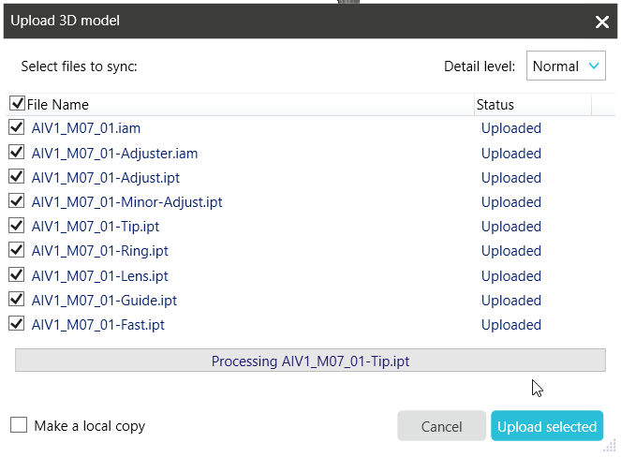Click the Upload selected button
The width and height of the screenshot is (621, 457).
[547, 426]
